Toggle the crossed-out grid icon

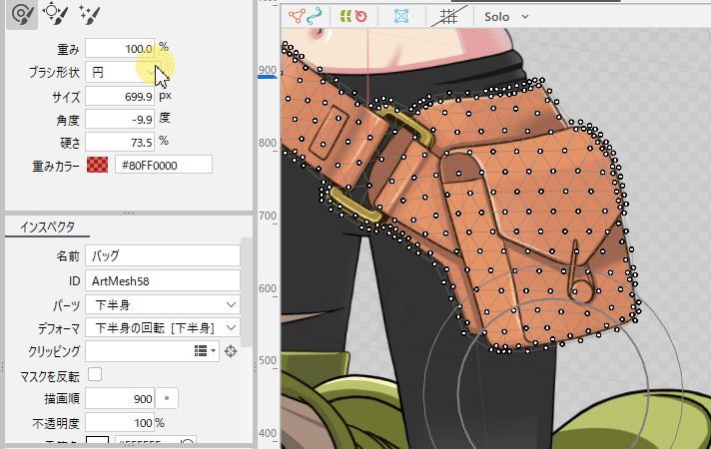449,17
